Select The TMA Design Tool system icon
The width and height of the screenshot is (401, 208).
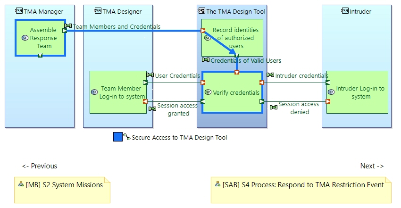[201, 11]
